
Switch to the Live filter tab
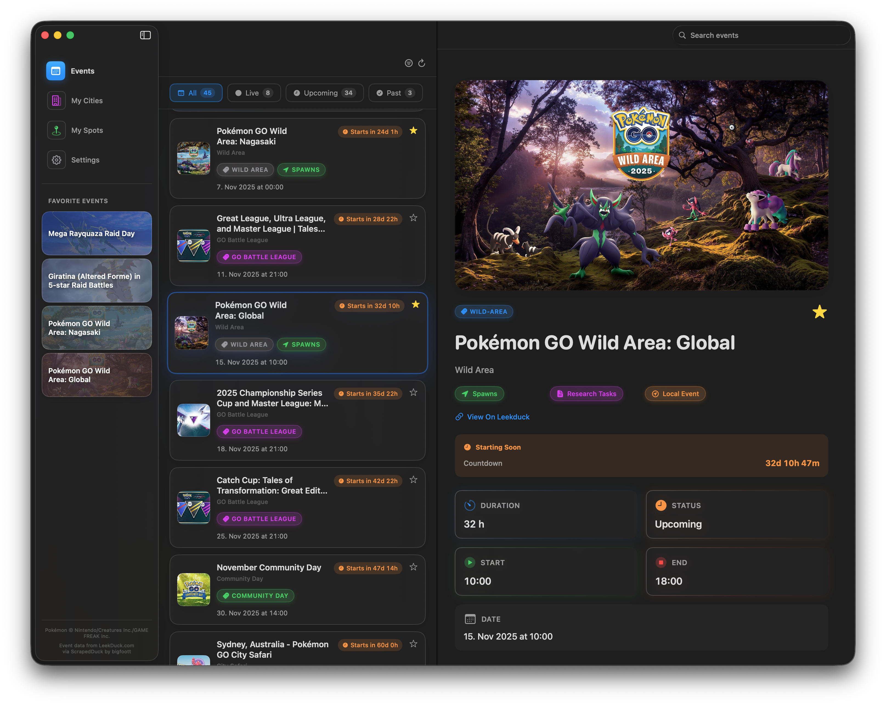[253, 93]
